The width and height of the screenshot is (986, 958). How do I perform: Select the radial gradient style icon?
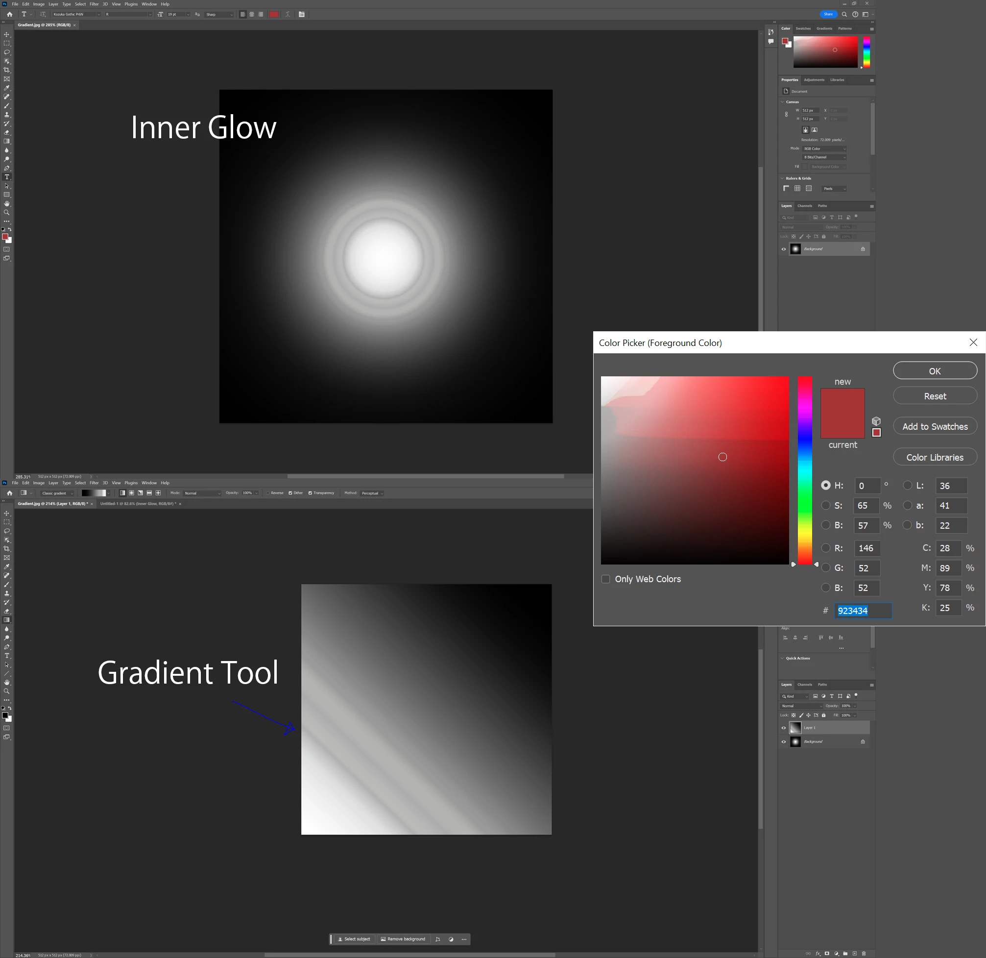click(131, 493)
